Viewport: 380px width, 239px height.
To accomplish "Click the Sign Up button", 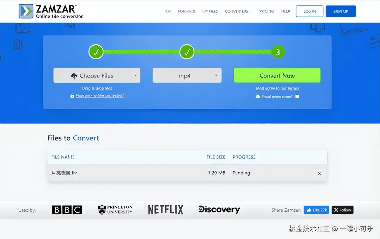I will click(x=341, y=11).
